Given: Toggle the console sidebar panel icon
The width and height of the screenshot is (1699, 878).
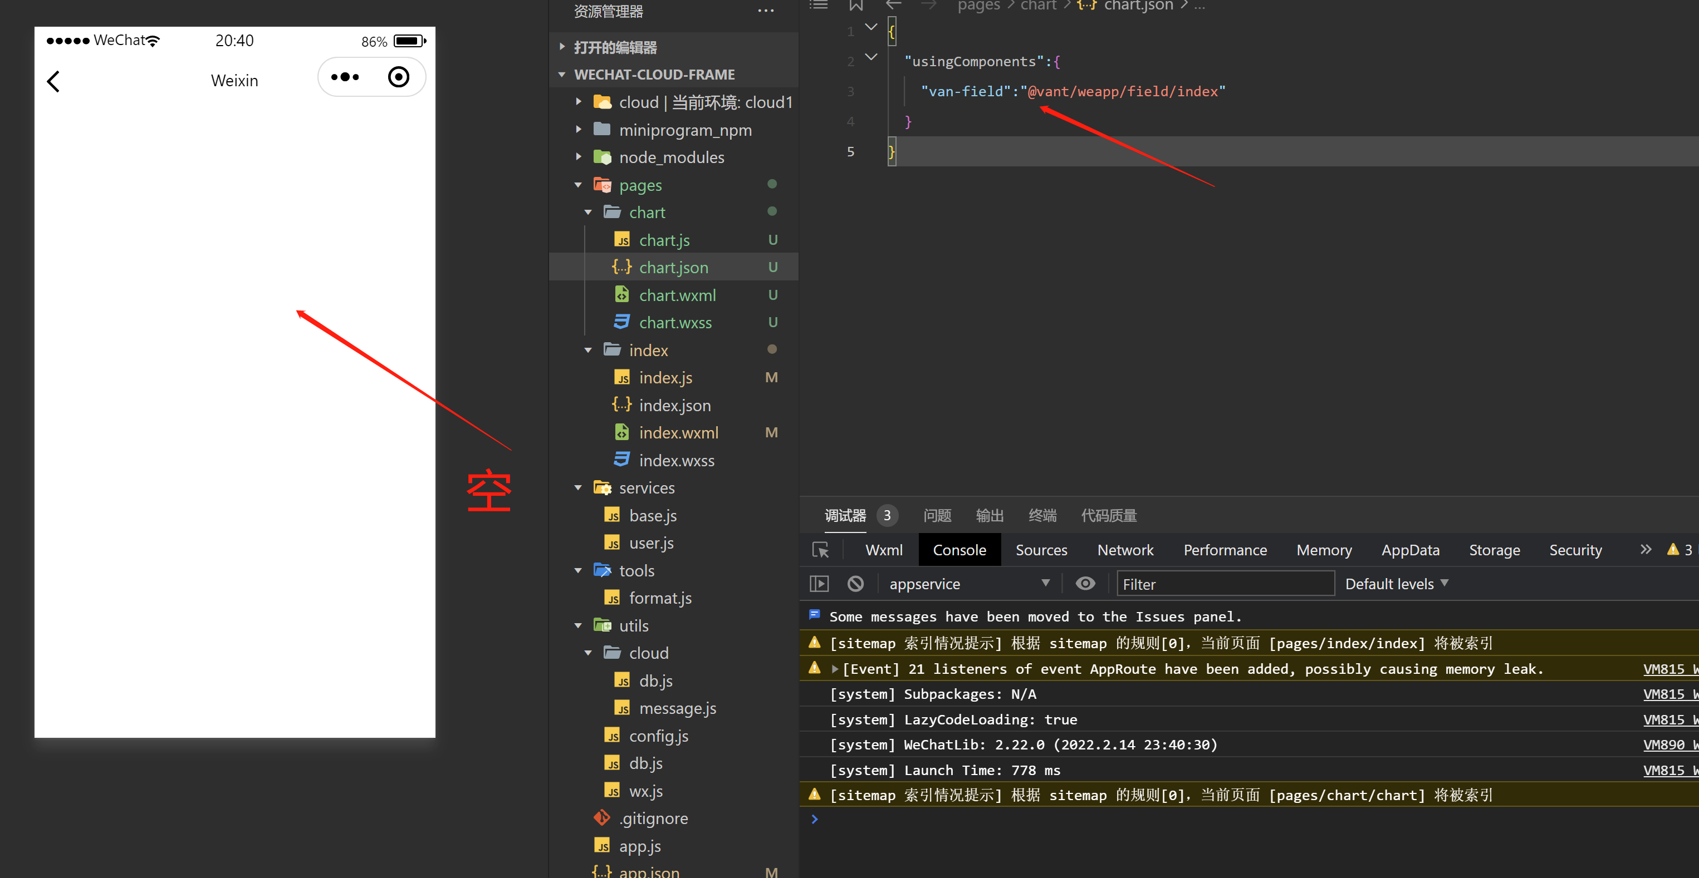Looking at the screenshot, I should coord(819,584).
